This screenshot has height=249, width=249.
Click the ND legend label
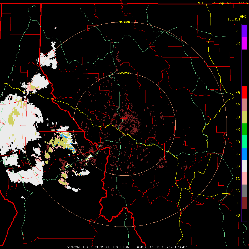pos(237,216)
